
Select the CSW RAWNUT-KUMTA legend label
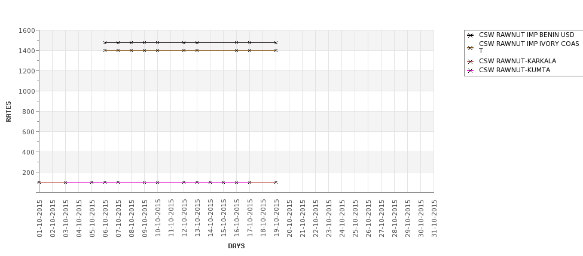click(x=514, y=70)
